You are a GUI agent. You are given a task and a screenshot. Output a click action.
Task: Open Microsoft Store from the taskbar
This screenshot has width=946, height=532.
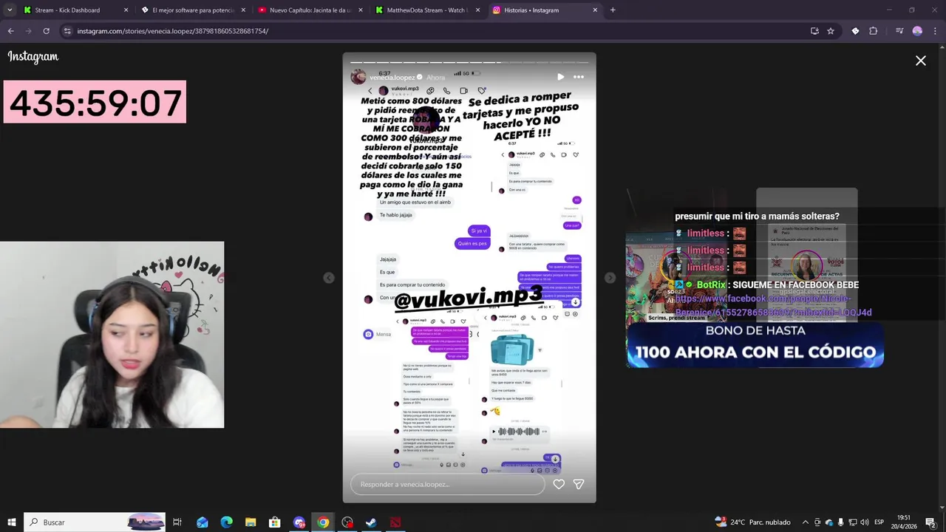pos(275,522)
